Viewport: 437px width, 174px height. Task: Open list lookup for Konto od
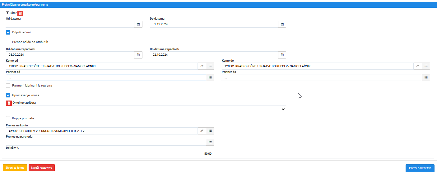(210, 66)
